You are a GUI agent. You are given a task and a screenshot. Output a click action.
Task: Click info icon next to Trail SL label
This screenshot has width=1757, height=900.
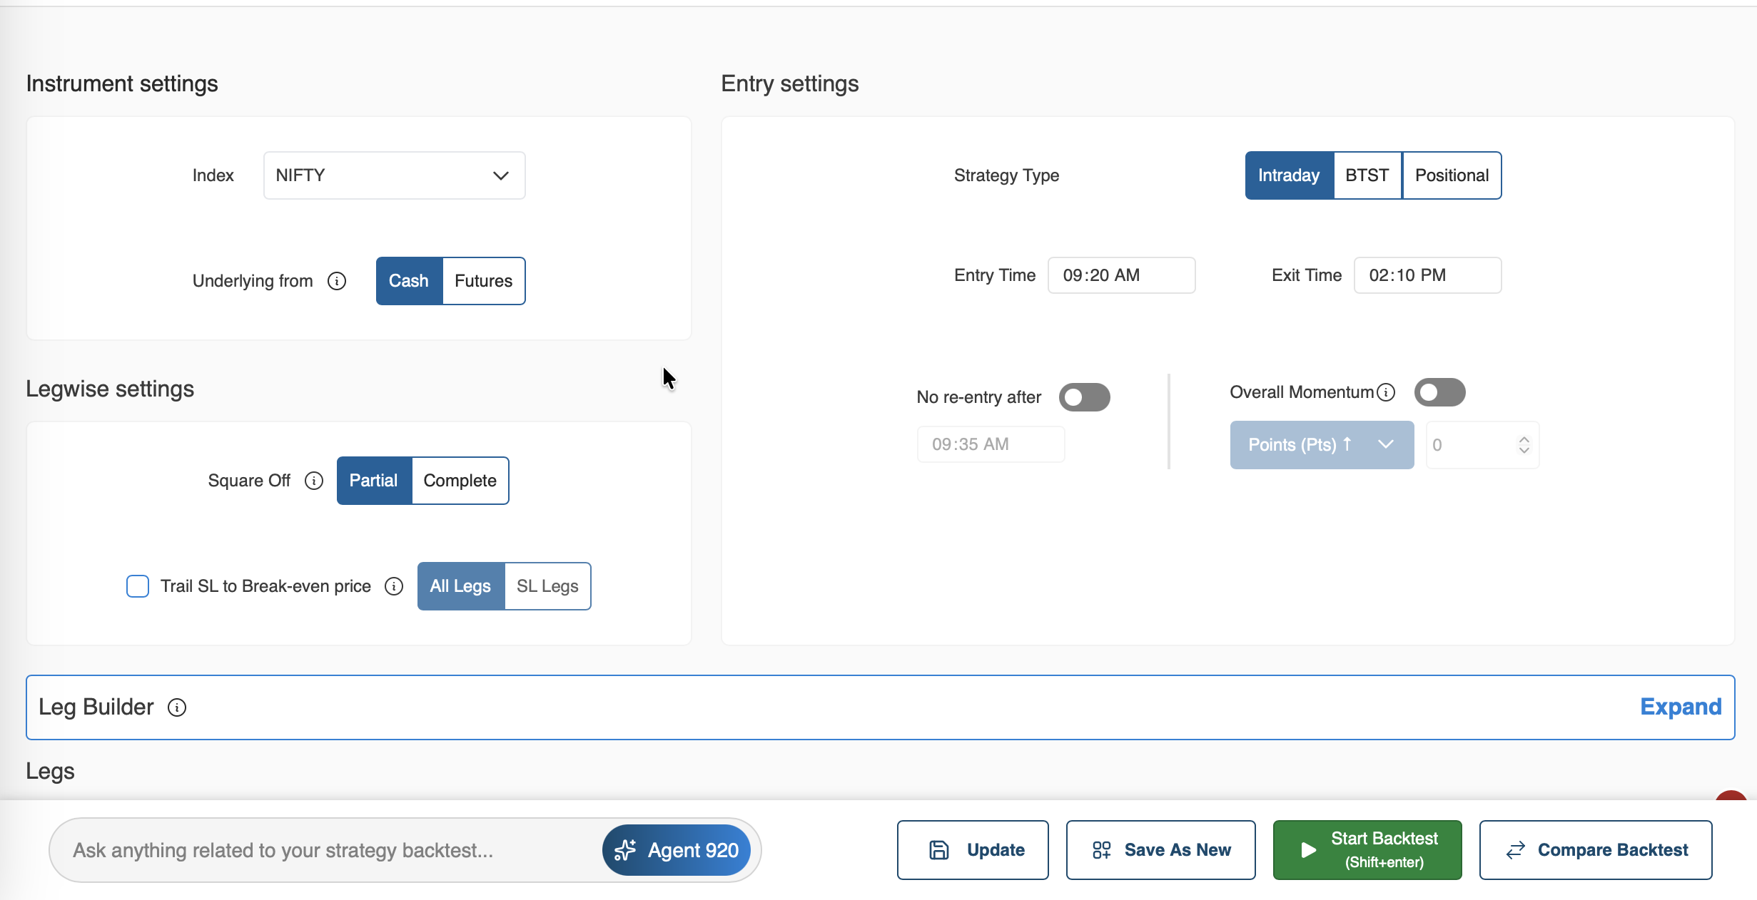coord(394,586)
